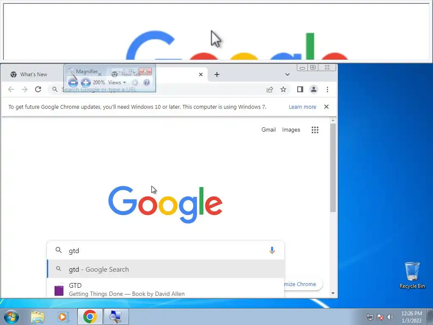Open Chrome three-dot menu

(328, 89)
